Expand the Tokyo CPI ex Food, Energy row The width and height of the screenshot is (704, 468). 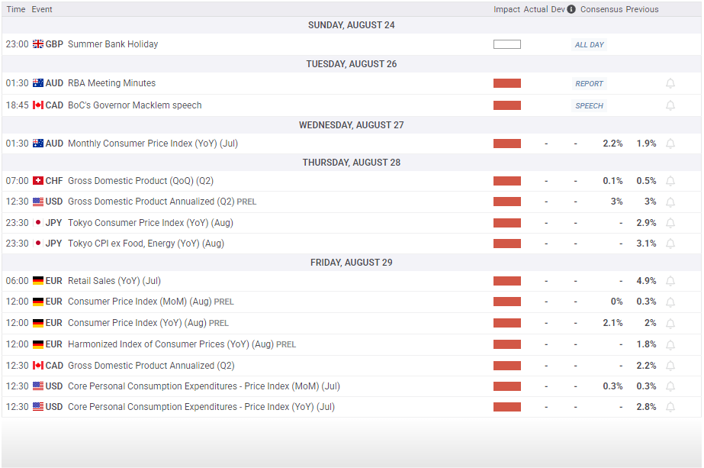point(146,244)
